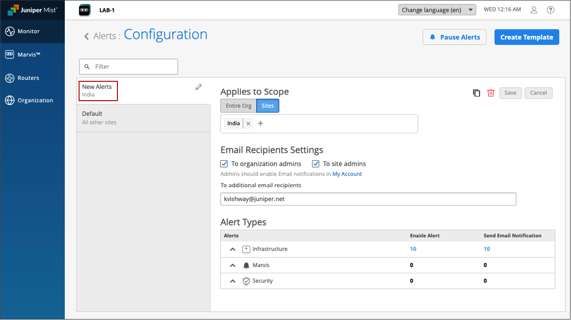This screenshot has height=320, width=571.
Task: Open the help question mark icon
Action: click(x=550, y=10)
